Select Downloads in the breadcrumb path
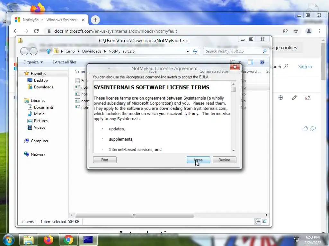Screen dimensions: 329x246 coord(92,51)
